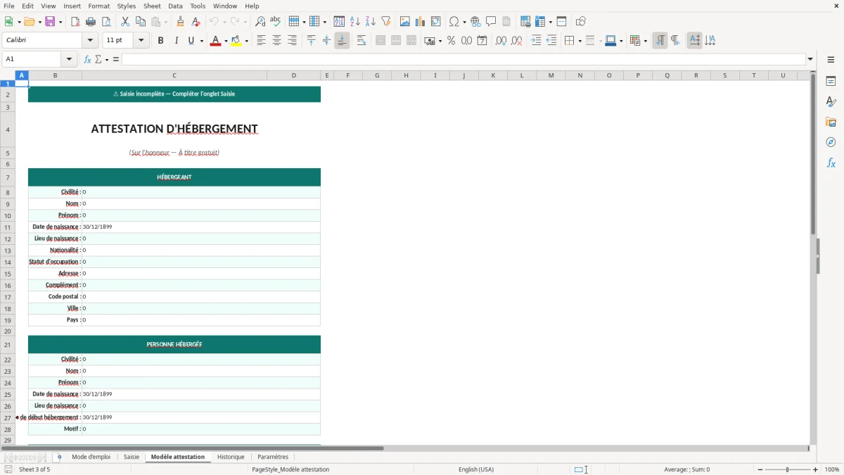Toggle underline formatting
Viewport: 844px width, 475px height.
pyautogui.click(x=191, y=41)
